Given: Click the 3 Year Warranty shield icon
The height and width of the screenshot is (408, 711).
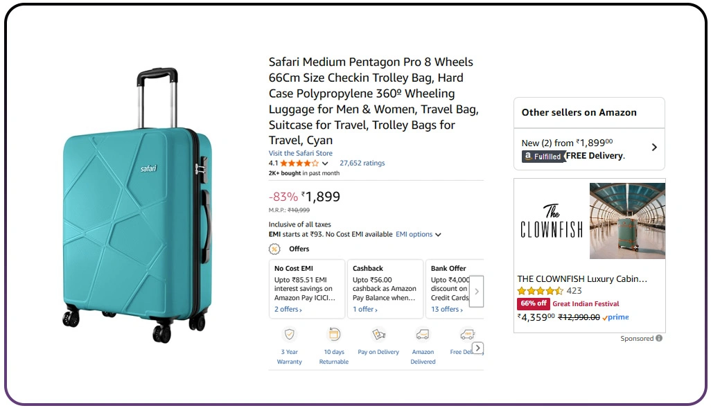Looking at the screenshot, I should coord(290,335).
